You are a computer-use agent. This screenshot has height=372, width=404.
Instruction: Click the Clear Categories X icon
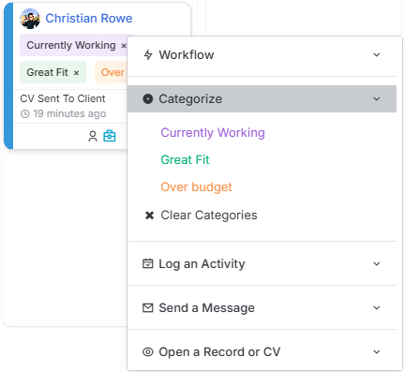(x=150, y=216)
